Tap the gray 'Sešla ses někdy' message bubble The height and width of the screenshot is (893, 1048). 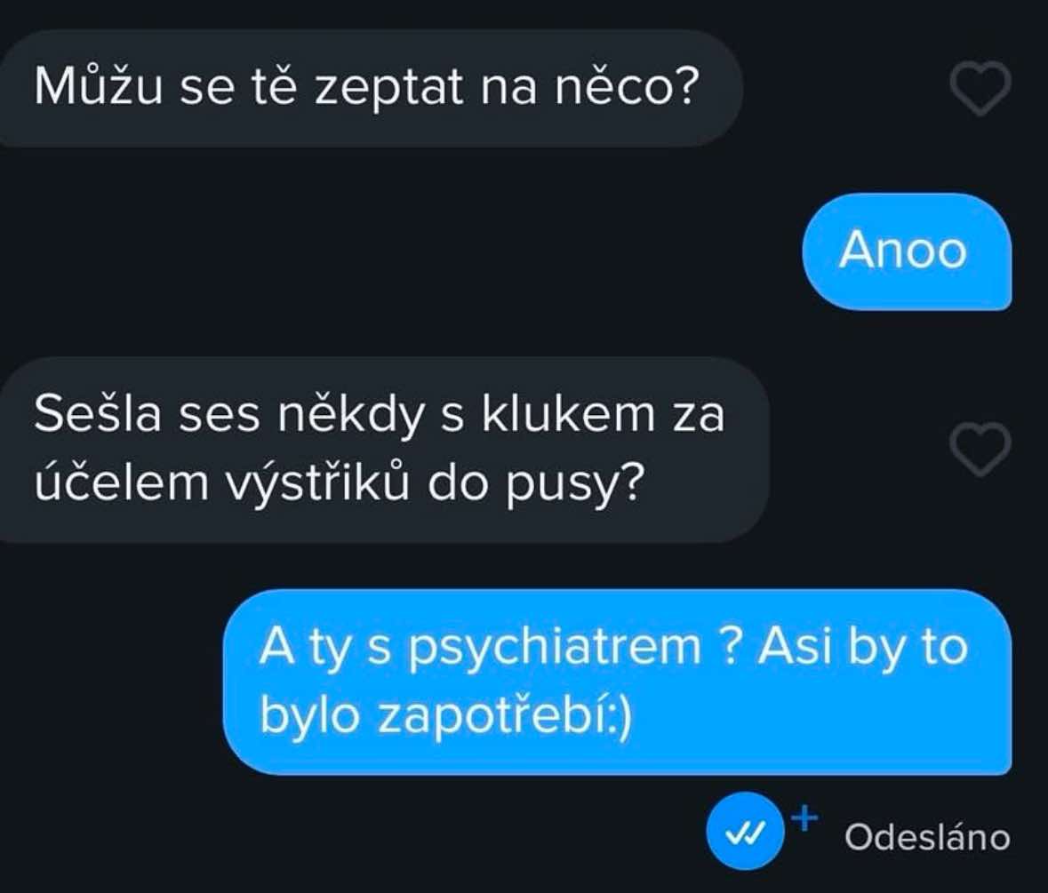click(x=384, y=449)
